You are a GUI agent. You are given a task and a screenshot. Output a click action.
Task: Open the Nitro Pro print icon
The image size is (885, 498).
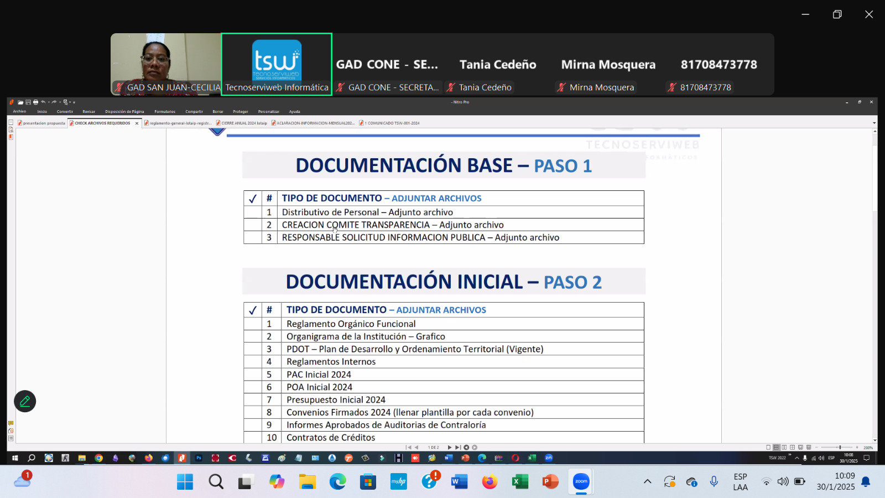35,102
